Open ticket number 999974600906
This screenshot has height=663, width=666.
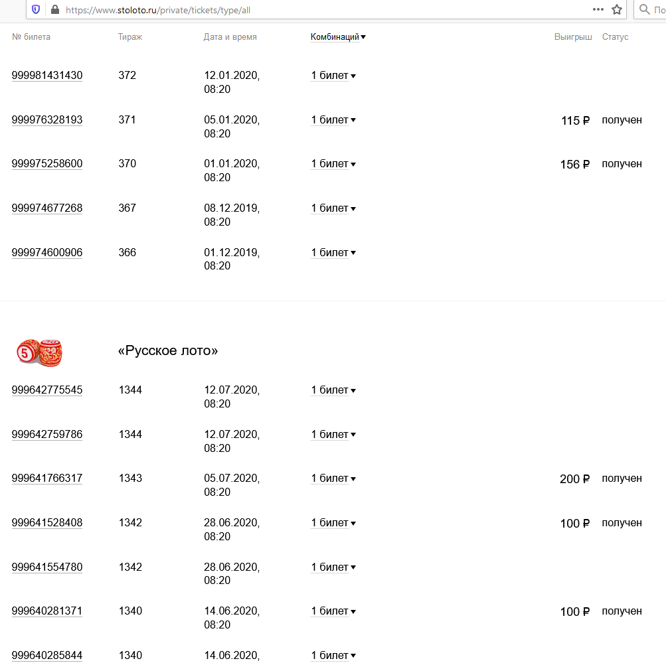[x=47, y=253]
